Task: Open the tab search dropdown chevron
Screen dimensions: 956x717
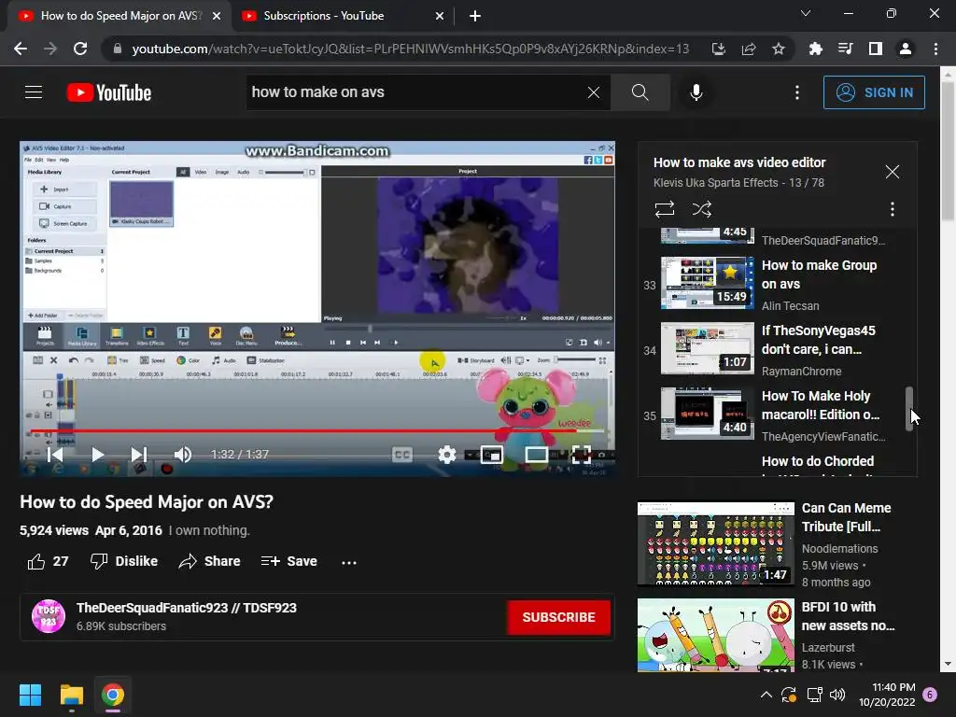Action: [806, 13]
